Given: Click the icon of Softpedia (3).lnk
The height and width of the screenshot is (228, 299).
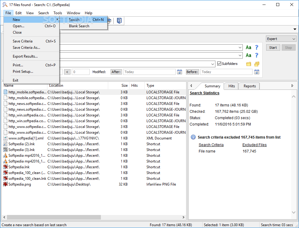Looking at the screenshot, I should point(5,149).
